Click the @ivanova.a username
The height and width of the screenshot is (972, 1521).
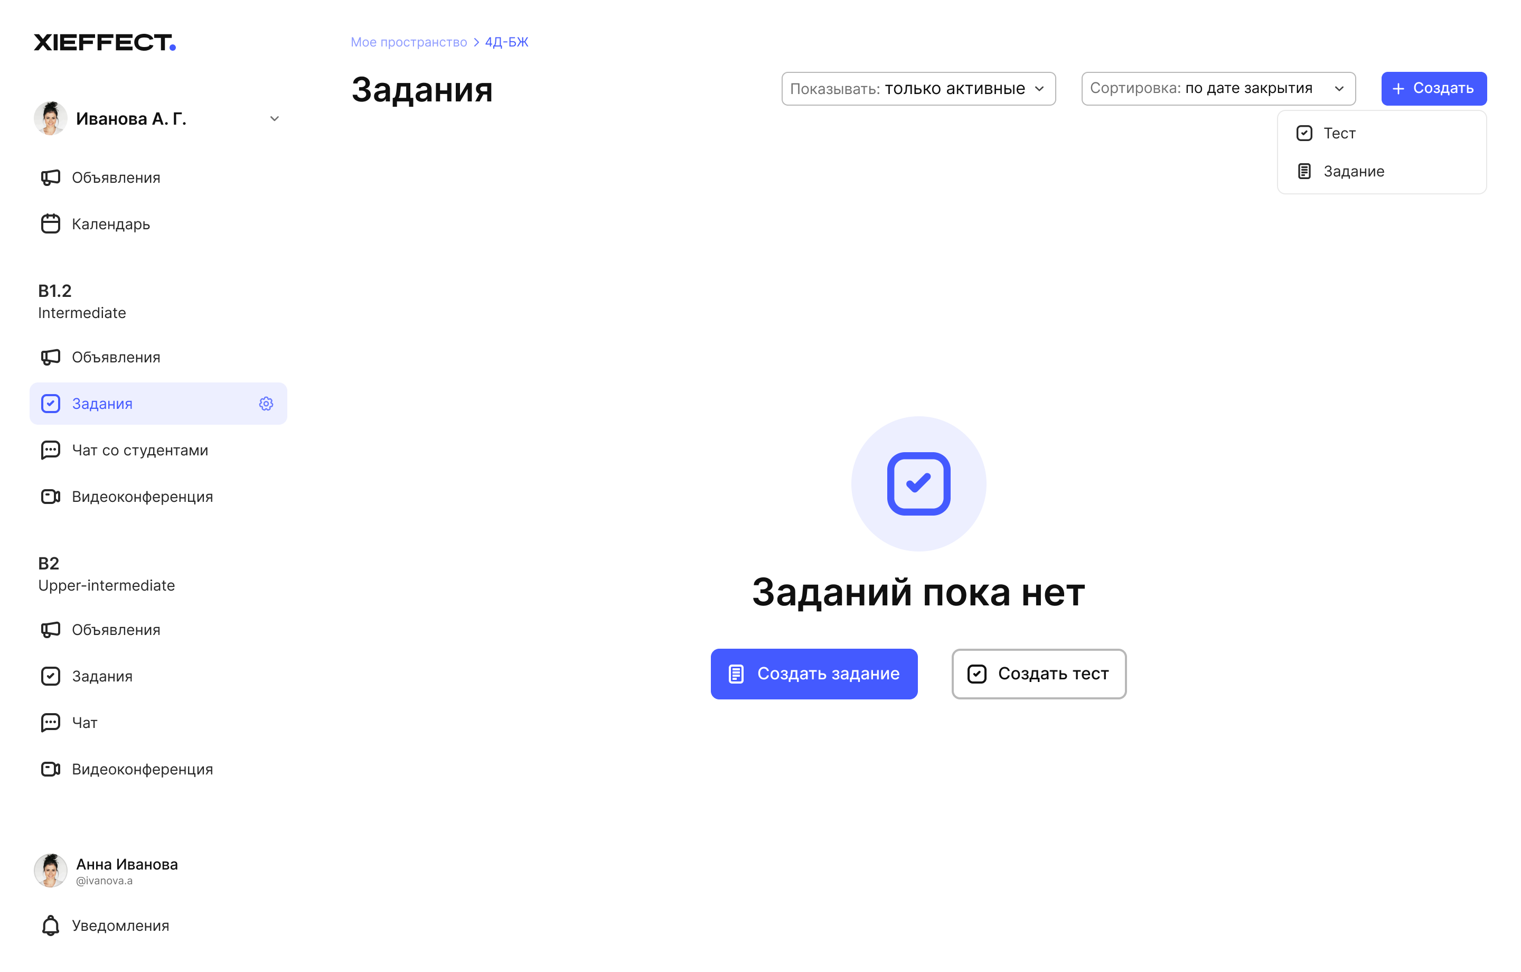pyautogui.click(x=104, y=881)
